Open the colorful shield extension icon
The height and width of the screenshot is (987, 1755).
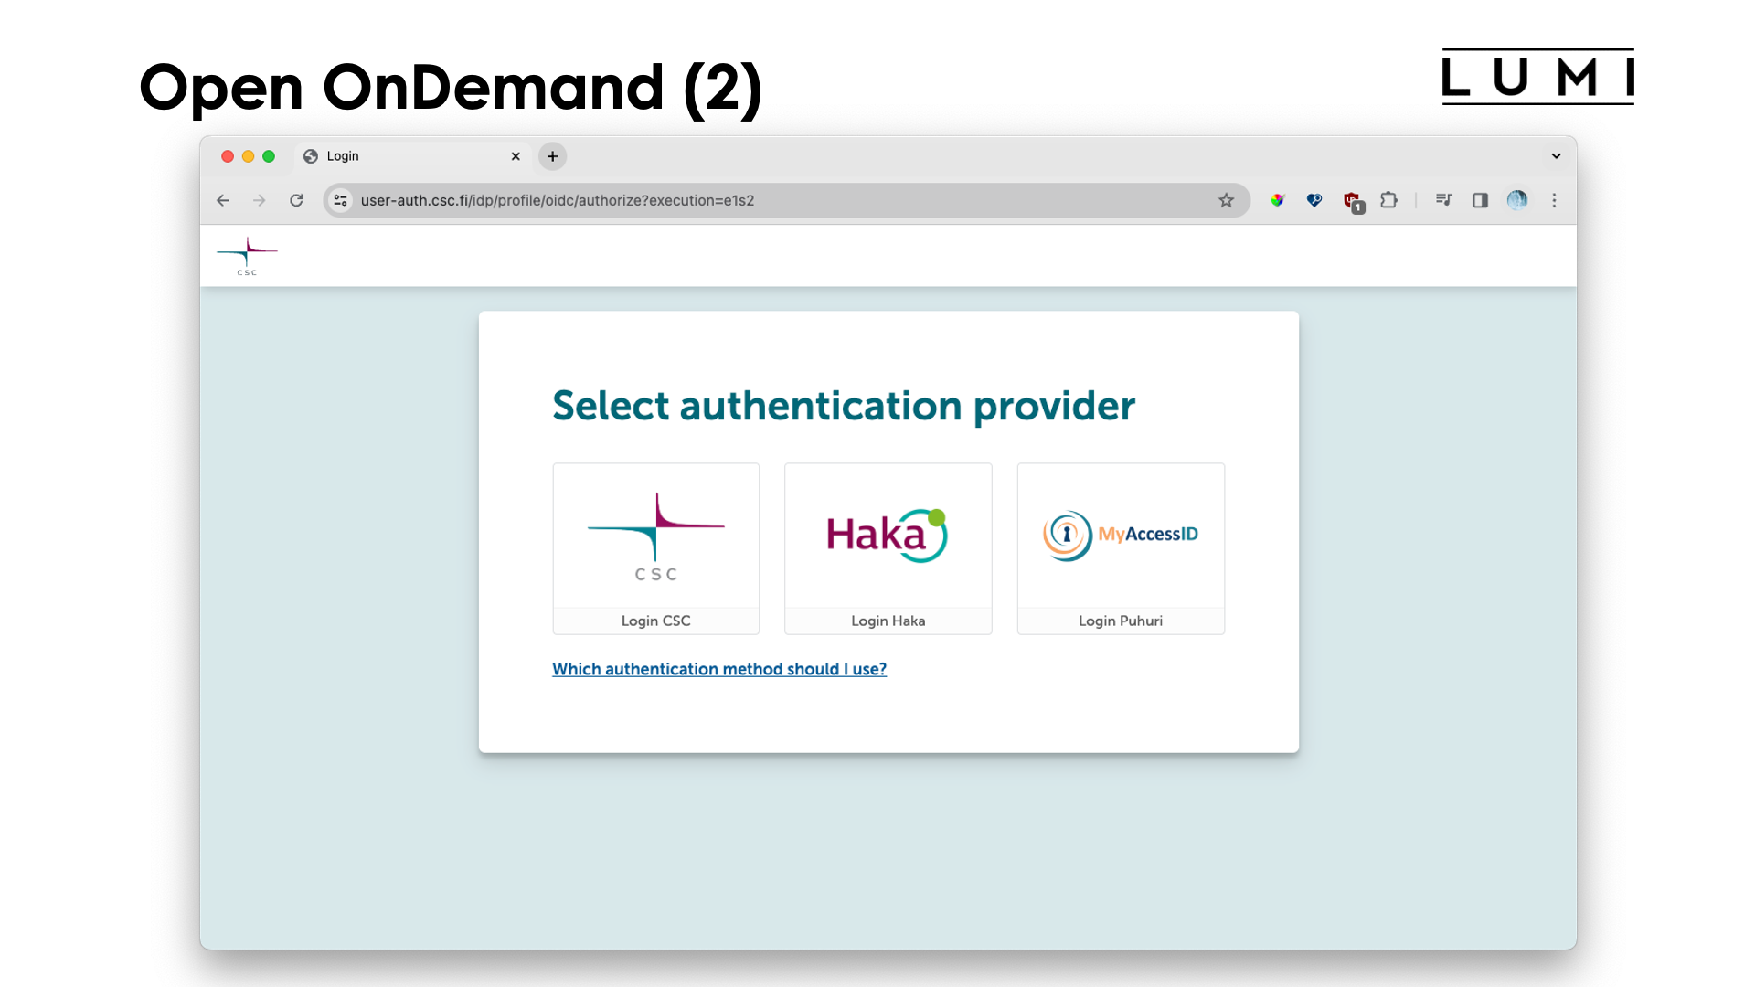click(1277, 200)
